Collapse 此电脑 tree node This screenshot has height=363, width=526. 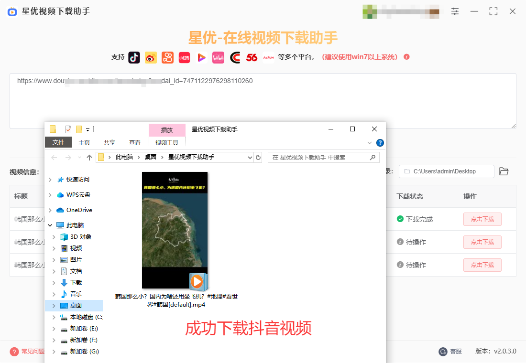pos(50,225)
